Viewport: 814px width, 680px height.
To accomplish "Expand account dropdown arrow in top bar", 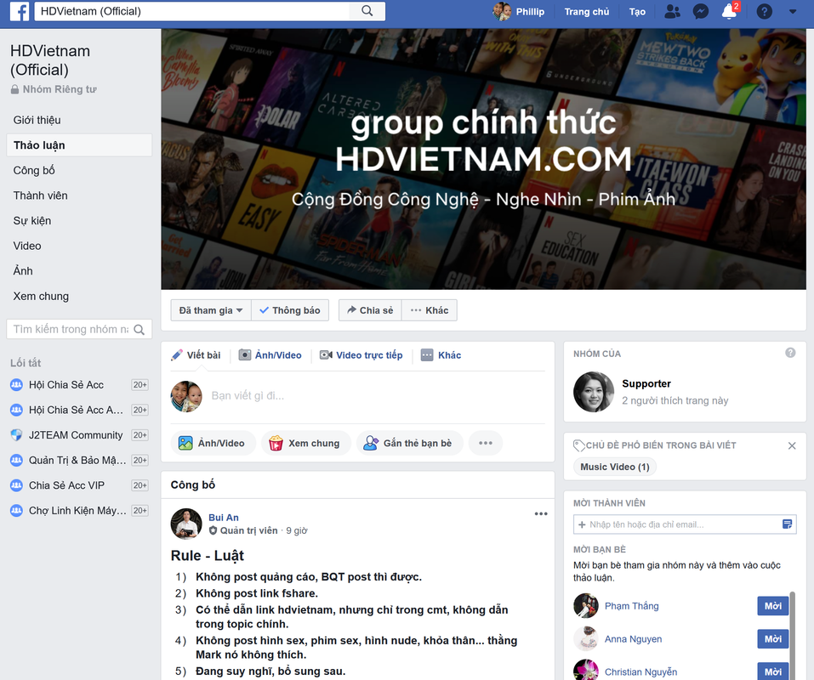I will tap(792, 11).
